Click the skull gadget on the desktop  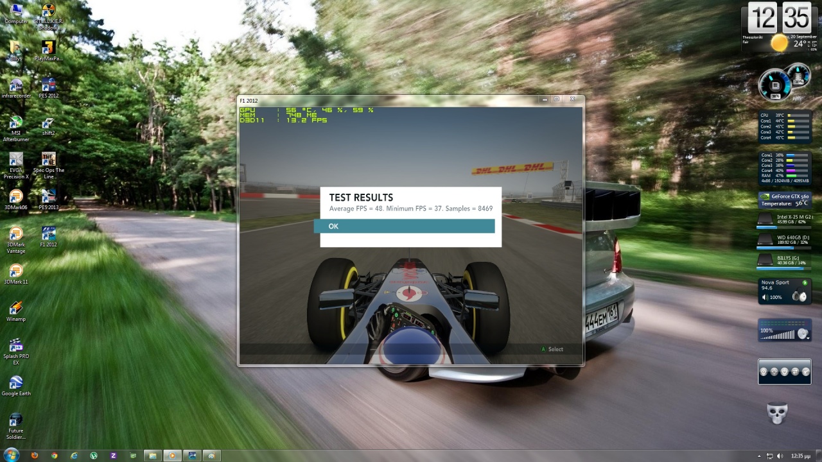[x=777, y=414]
